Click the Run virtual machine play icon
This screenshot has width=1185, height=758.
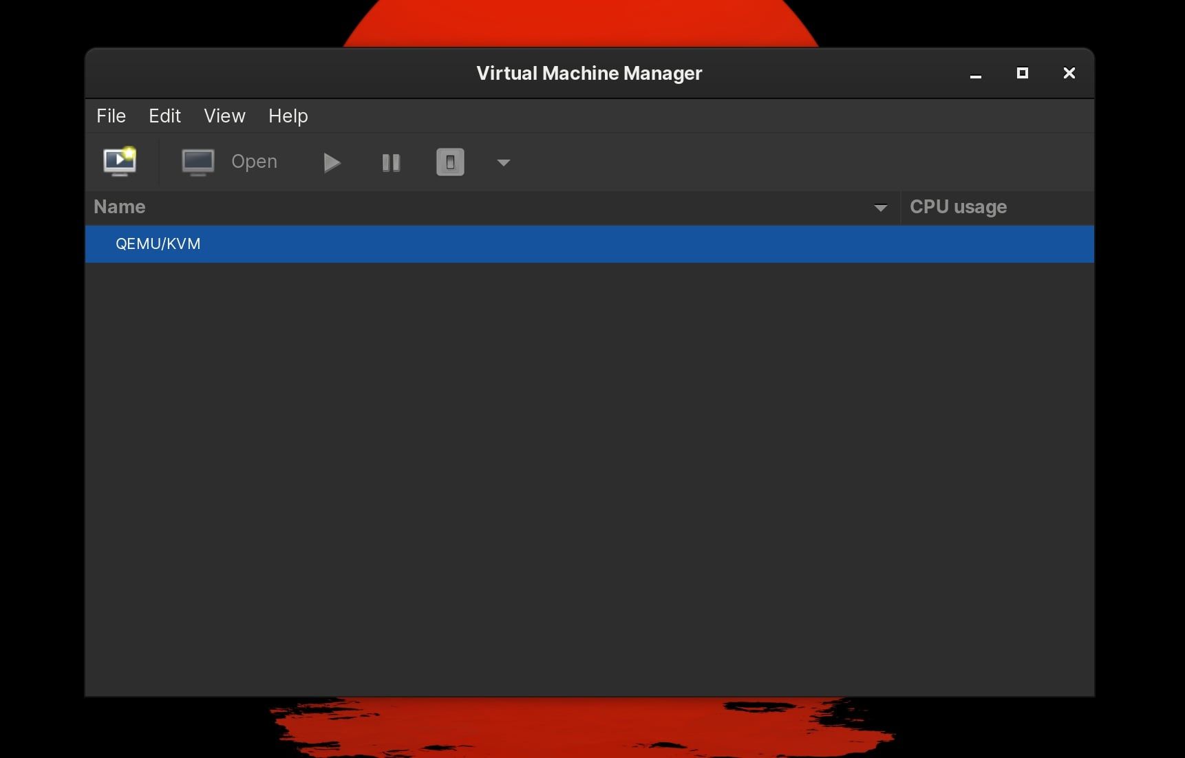(x=332, y=162)
